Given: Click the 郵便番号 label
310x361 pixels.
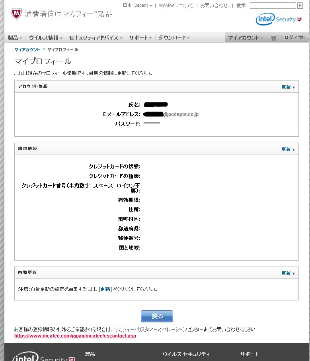Looking at the screenshot, I should pos(129,238).
